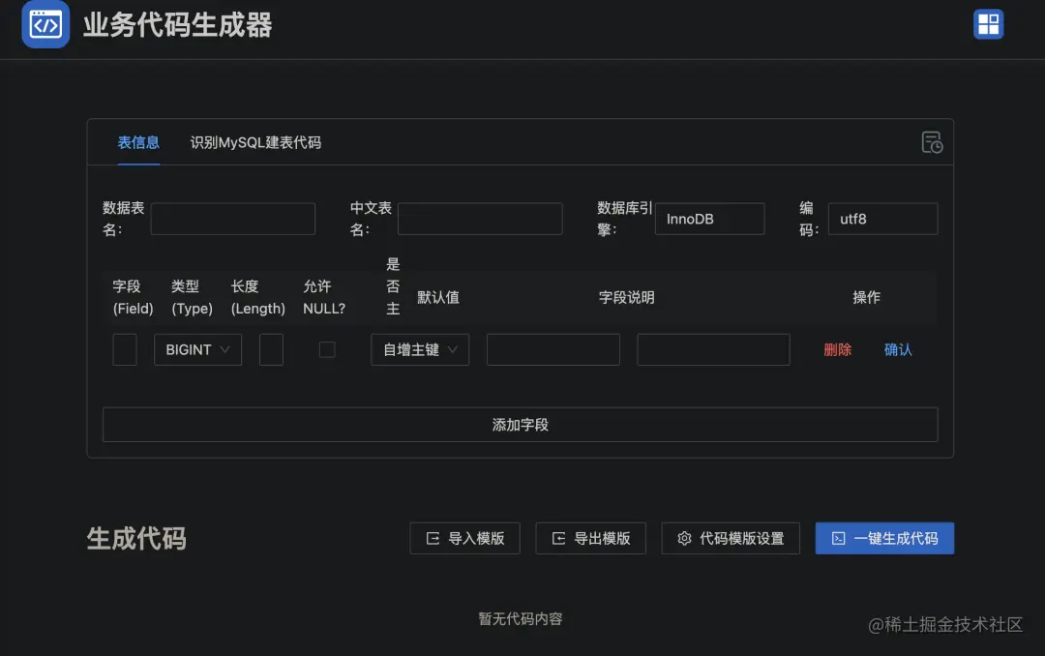Click the code logo icon in the header
This screenshot has height=656, width=1045.
click(45, 25)
